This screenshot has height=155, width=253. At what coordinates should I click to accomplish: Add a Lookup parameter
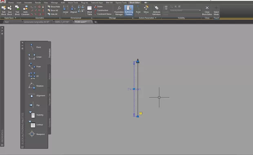point(36,124)
